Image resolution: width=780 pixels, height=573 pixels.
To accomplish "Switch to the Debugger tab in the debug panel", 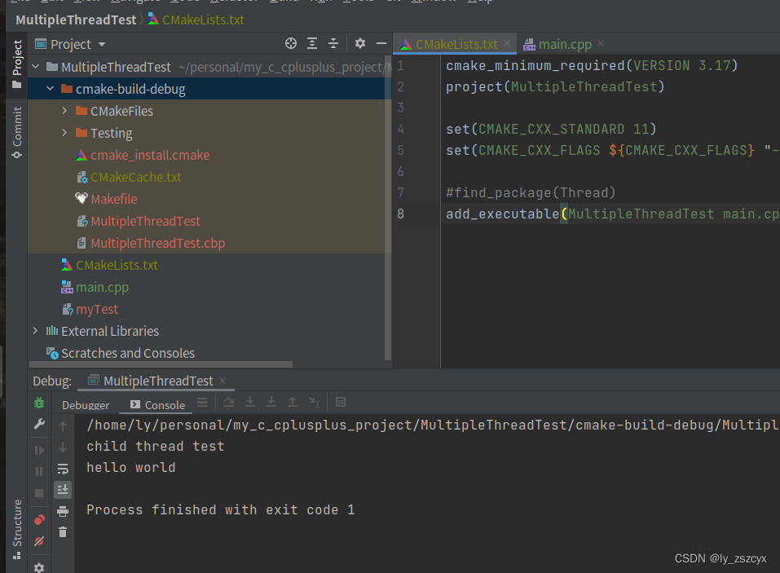I will (x=85, y=403).
